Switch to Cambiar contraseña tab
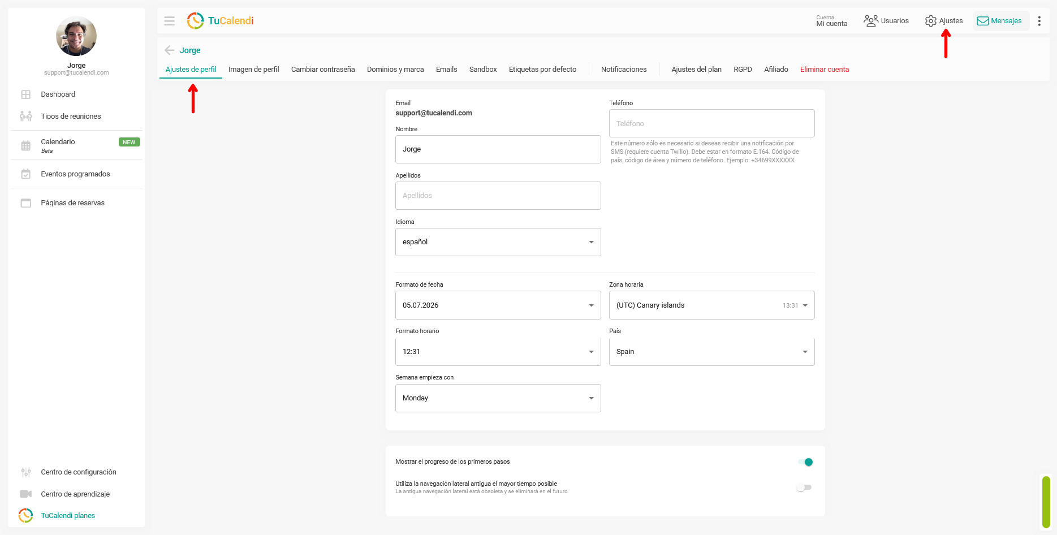Viewport: 1057px width, 535px height. point(323,70)
